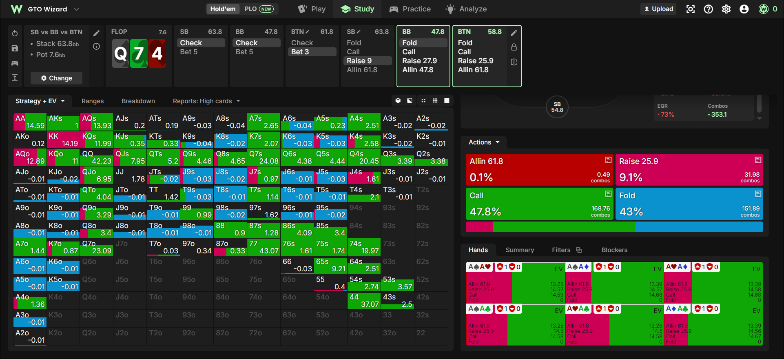Open settings gear in the top bar
784x359 pixels.
tap(726, 9)
